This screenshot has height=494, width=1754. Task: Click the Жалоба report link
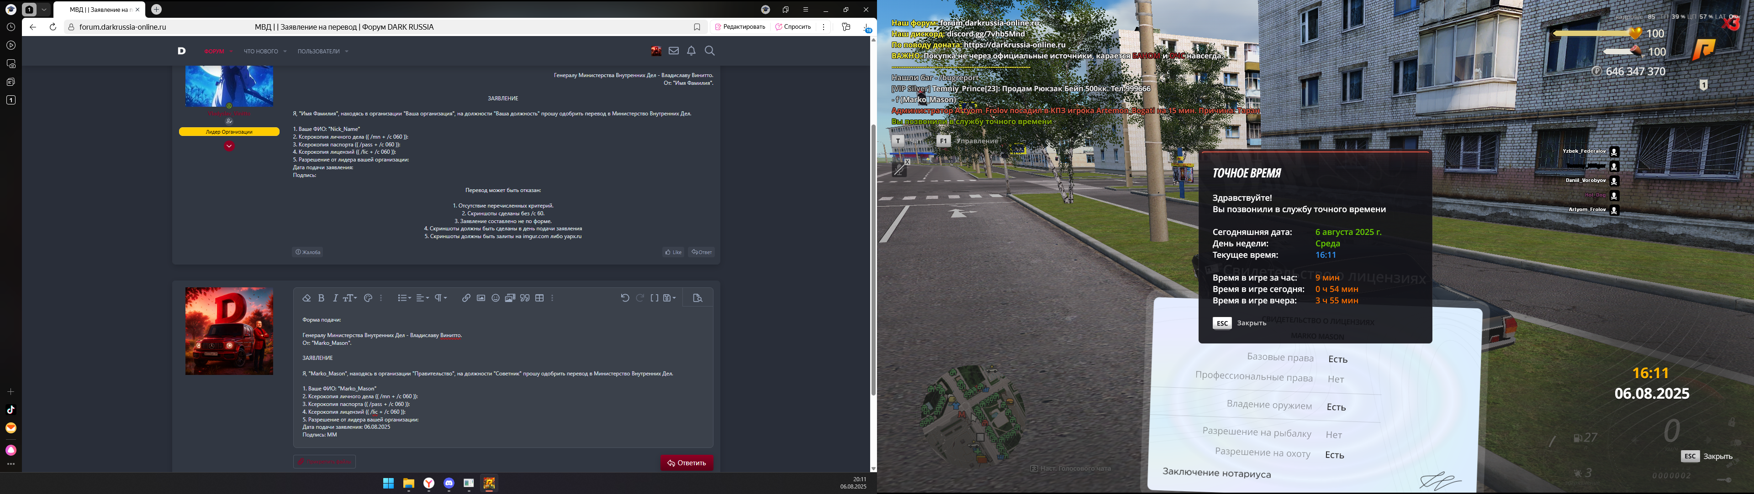[308, 252]
